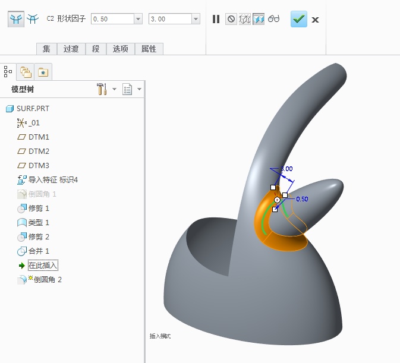Select the no-preview icon
This screenshot has height=363, width=400.
pyautogui.click(x=231, y=19)
